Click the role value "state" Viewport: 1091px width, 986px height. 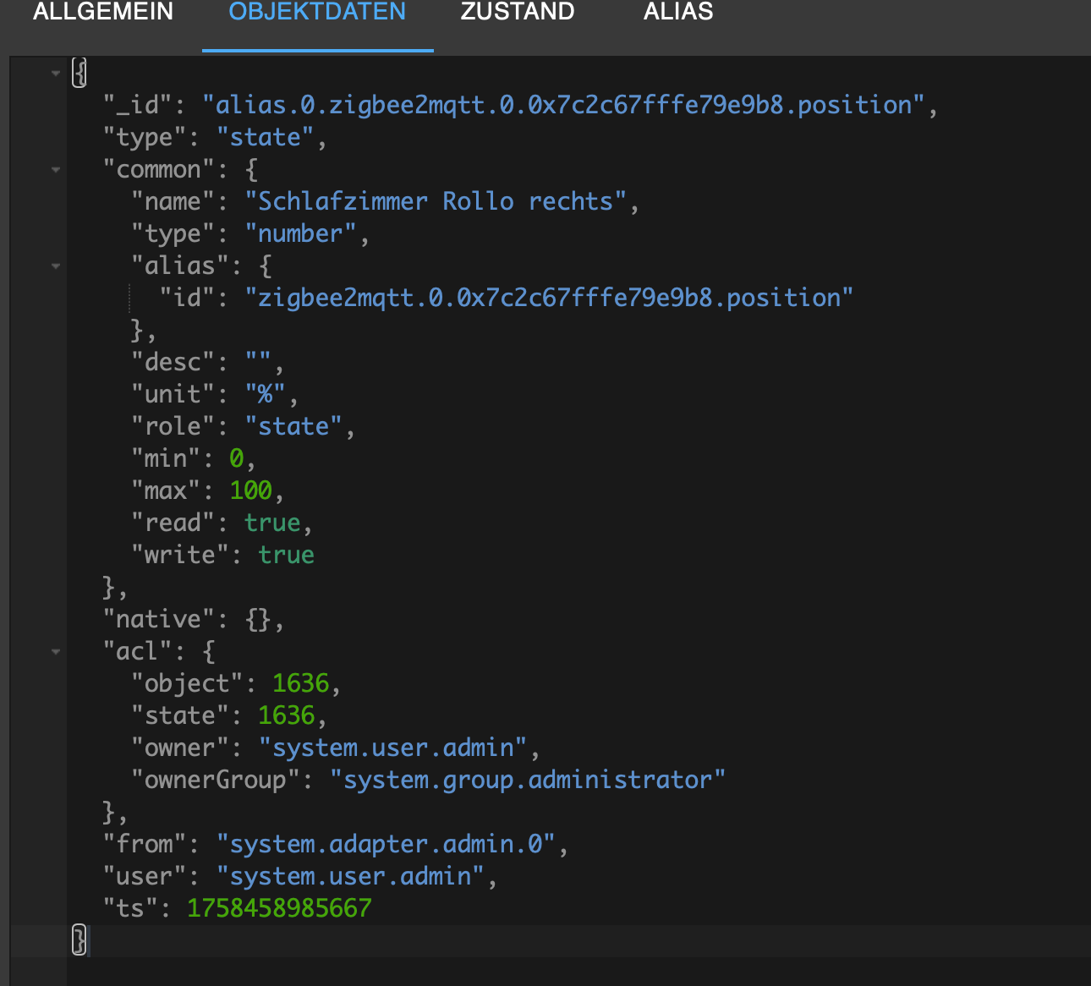click(x=293, y=426)
